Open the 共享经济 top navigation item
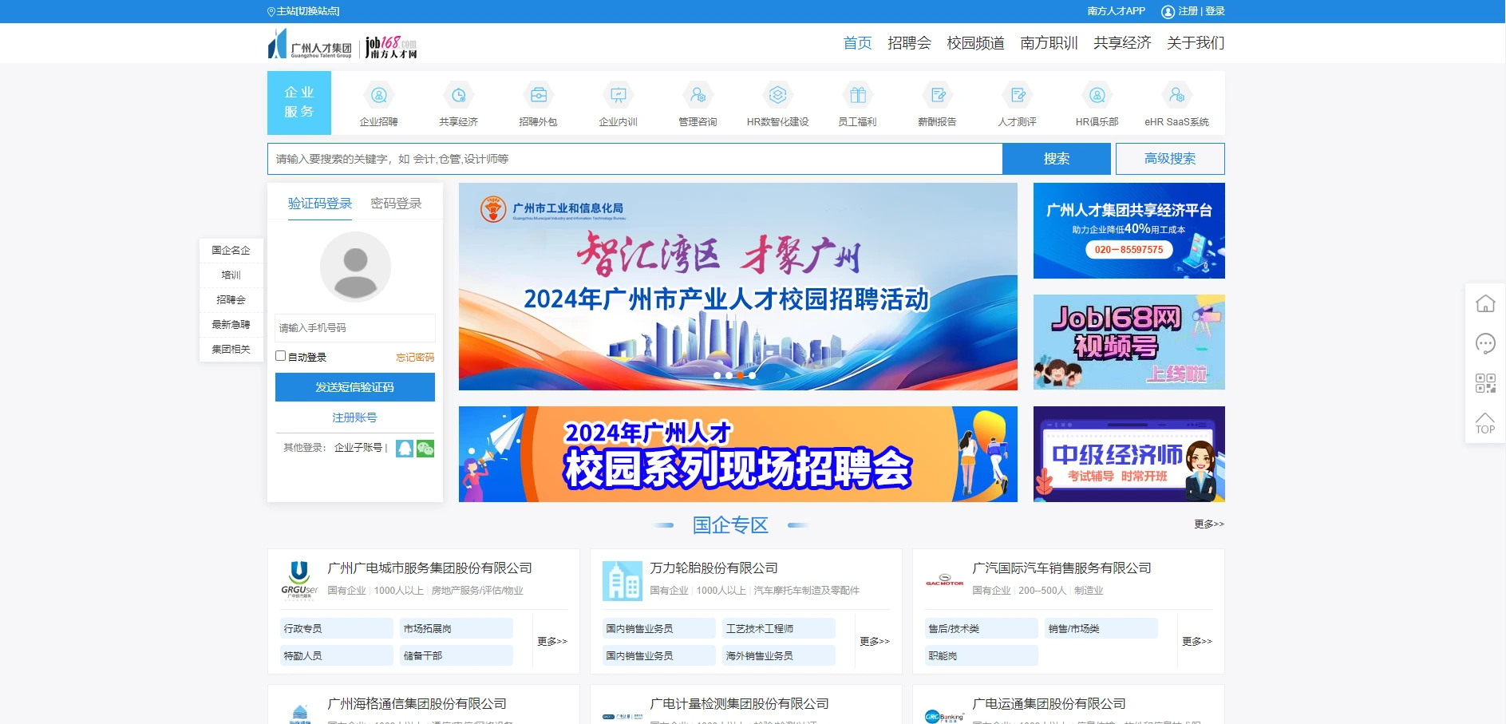1506x724 pixels. pos(1122,43)
